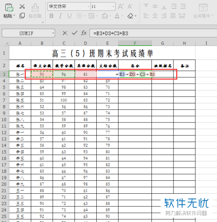Cancel formula entry with X icon

coord(65,33)
